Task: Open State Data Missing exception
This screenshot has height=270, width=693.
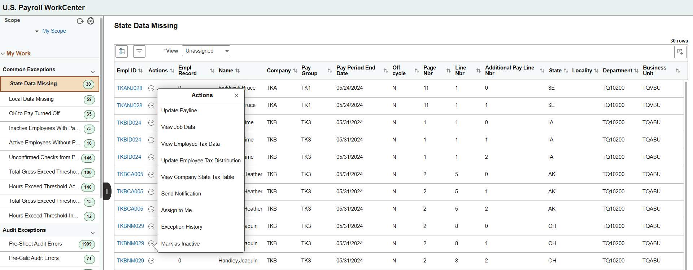Action: pos(49,84)
